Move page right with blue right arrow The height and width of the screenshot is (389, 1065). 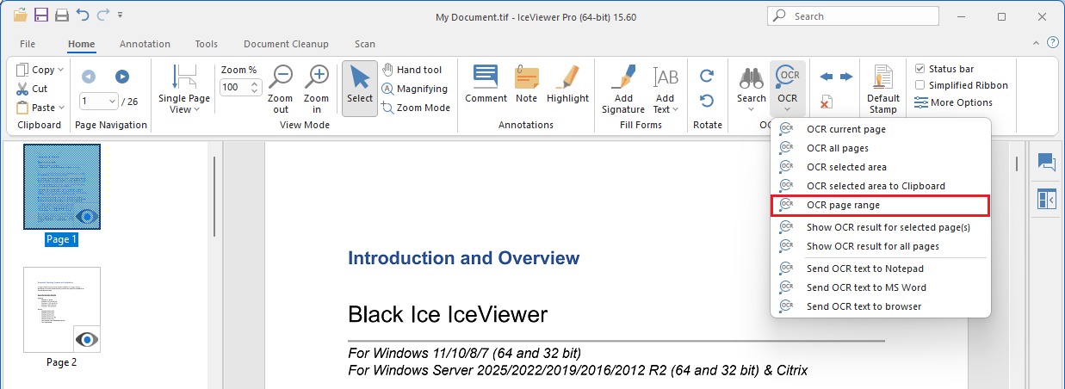(846, 77)
